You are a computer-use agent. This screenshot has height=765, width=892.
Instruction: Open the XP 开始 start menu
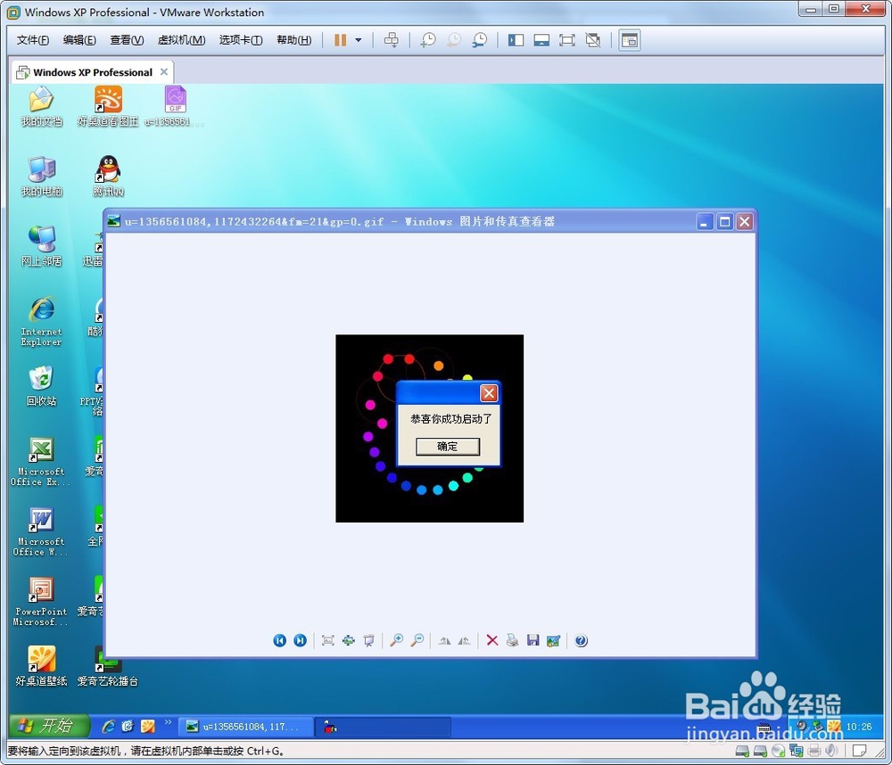click(49, 726)
